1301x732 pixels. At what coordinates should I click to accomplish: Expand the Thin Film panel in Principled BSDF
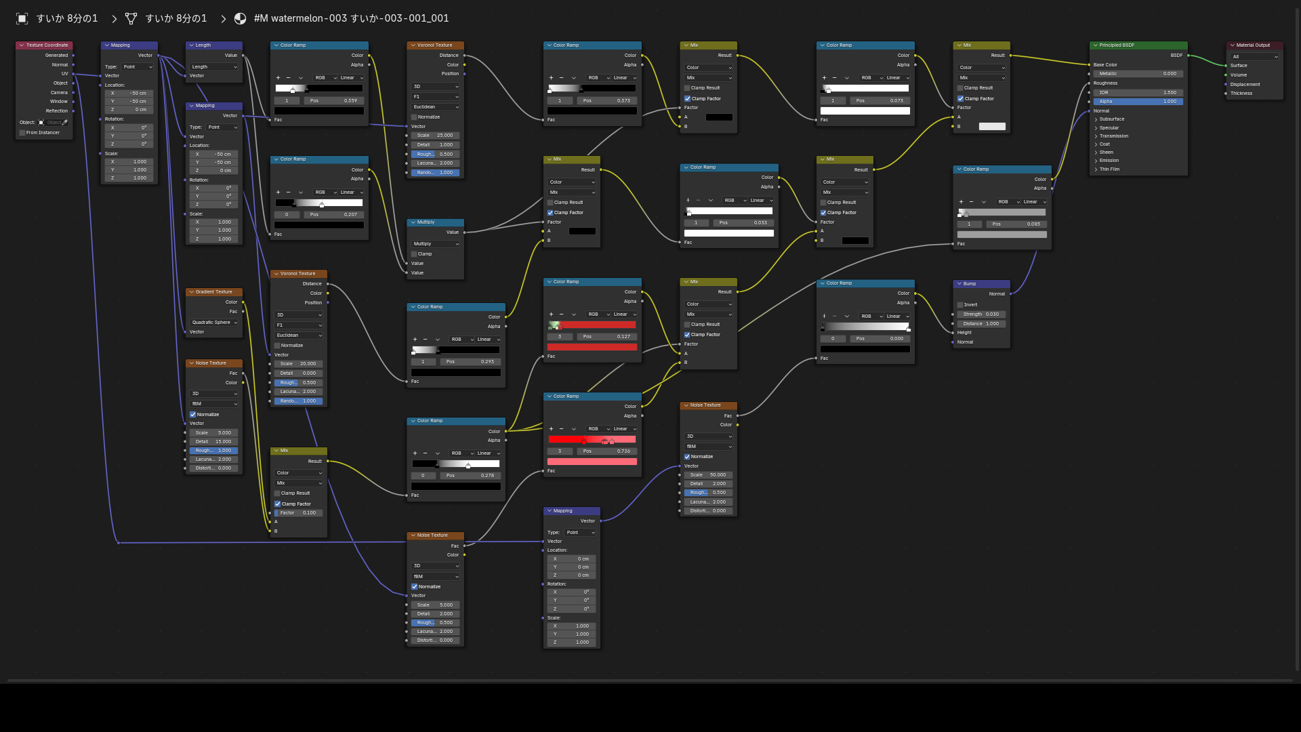1096,169
